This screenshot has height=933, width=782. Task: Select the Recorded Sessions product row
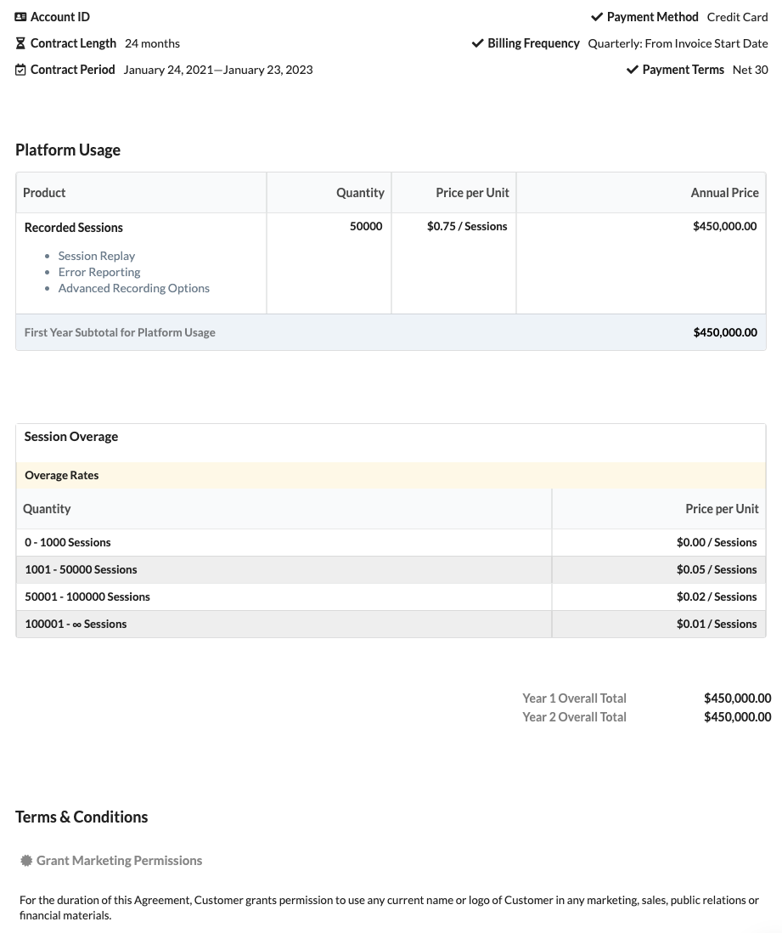coord(74,228)
